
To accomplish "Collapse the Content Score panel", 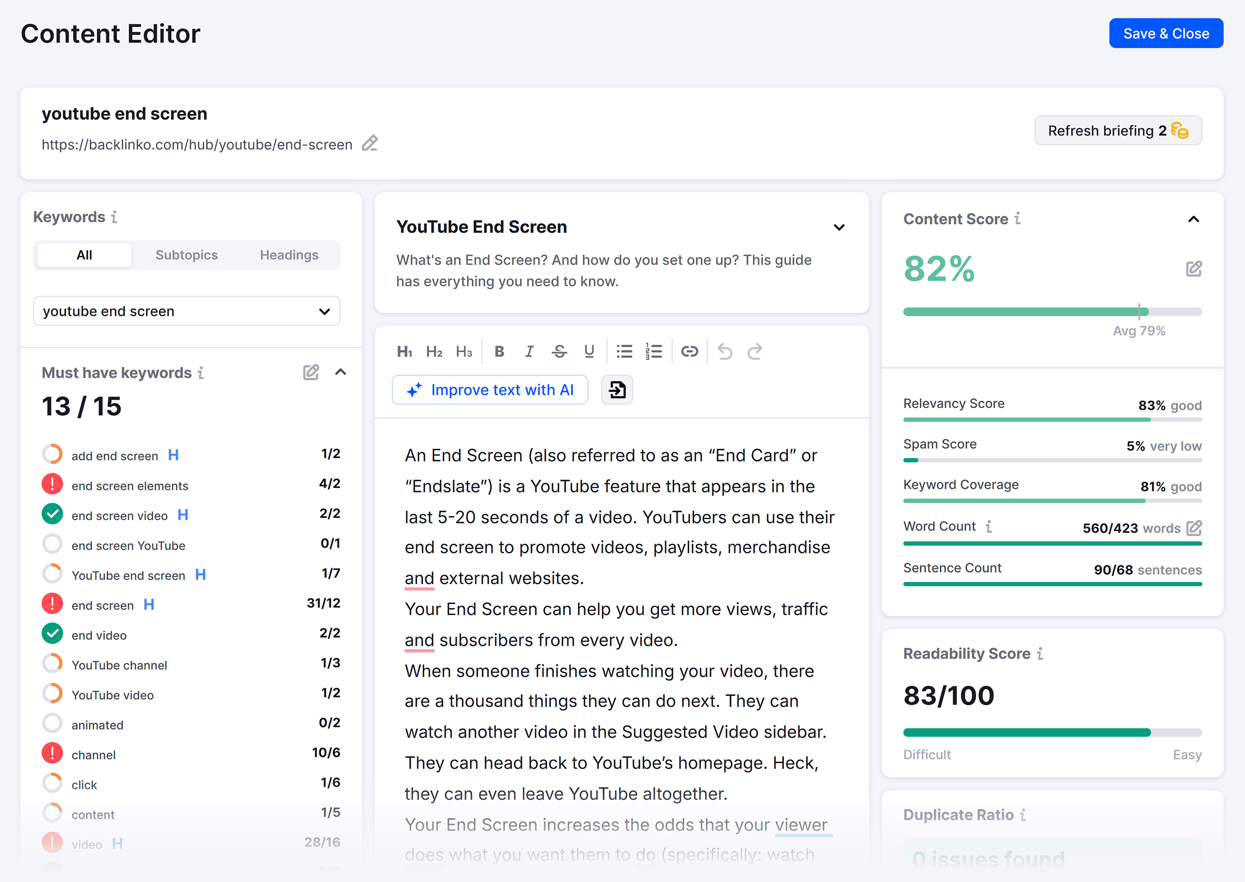I will (x=1194, y=220).
